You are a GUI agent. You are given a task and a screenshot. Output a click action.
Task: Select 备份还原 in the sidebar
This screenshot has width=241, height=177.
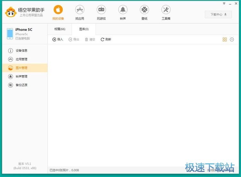pyautogui.click(x=25, y=85)
